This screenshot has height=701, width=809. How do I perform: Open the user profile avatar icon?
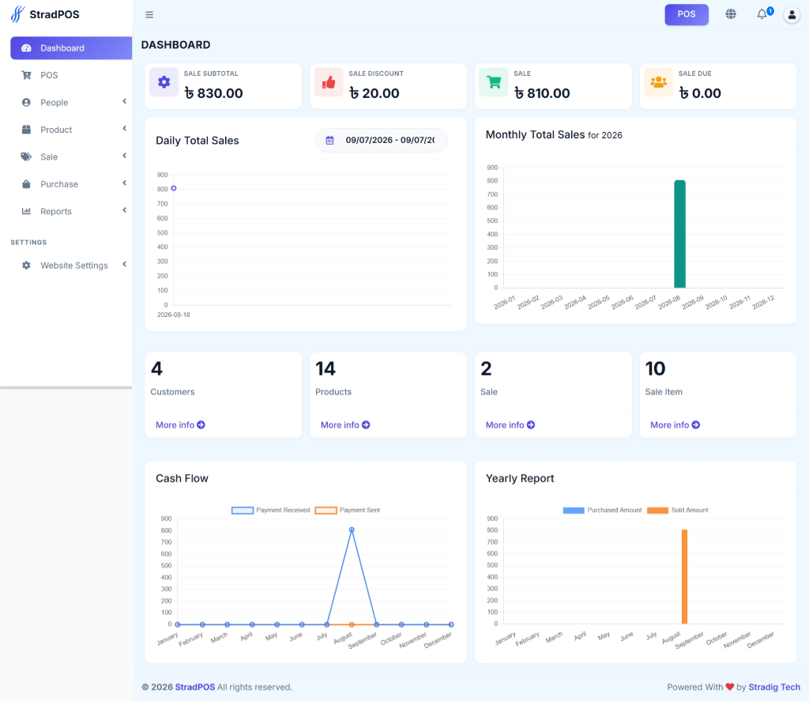792,14
